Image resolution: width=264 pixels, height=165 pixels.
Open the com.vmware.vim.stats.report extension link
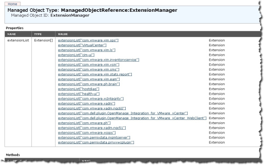95,75
